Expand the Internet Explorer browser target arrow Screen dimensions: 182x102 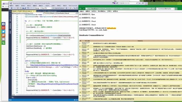click(65, 8)
